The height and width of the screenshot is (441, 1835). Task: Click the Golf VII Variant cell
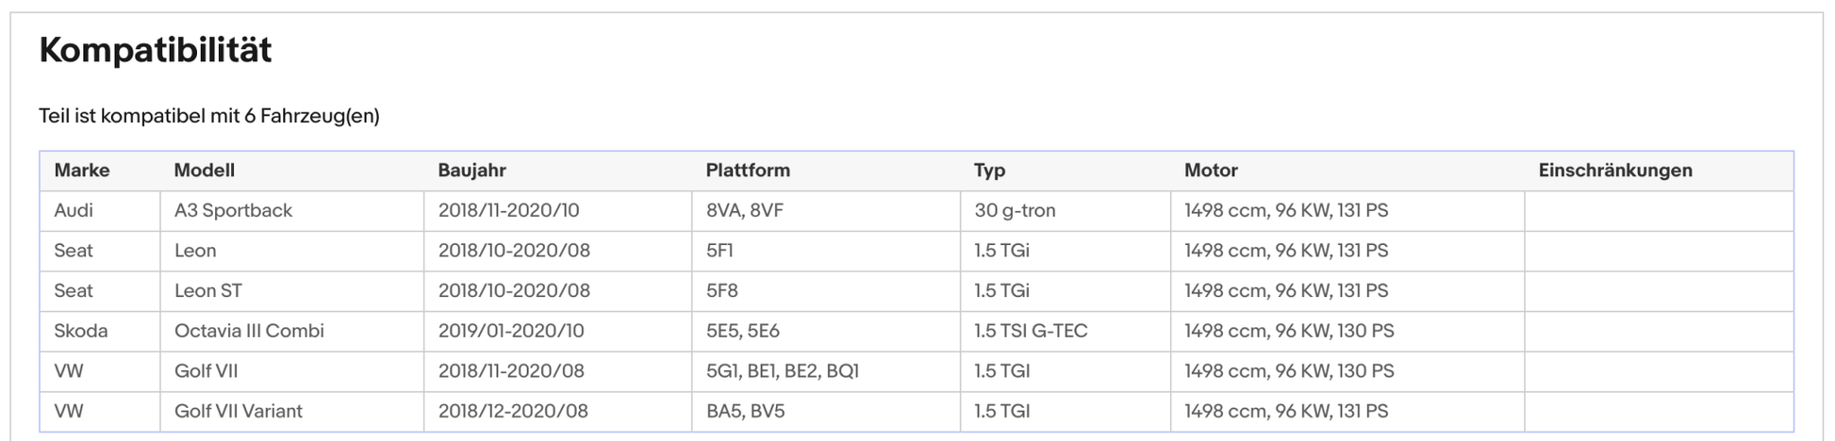tap(239, 412)
